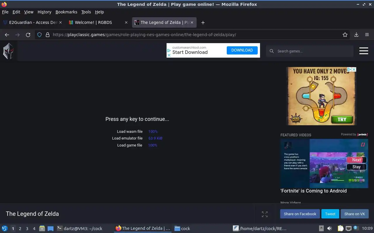
Task: Close the RGBDS Welcome tab
Action: click(126, 22)
